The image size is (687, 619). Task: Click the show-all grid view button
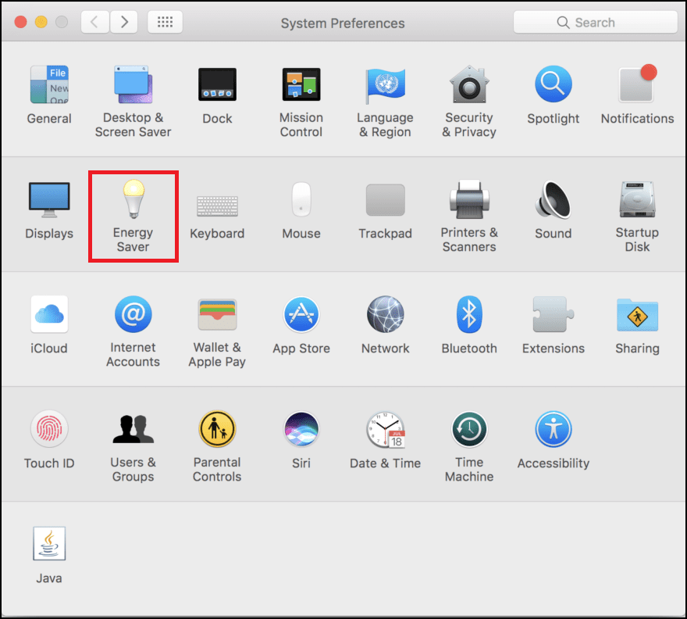[x=165, y=22]
